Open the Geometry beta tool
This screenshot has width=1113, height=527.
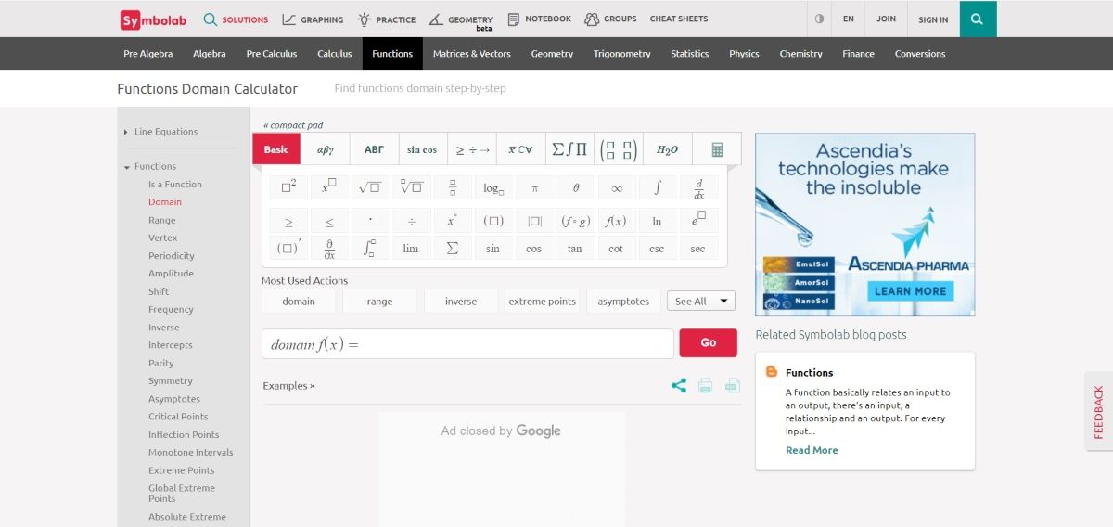(461, 20)
